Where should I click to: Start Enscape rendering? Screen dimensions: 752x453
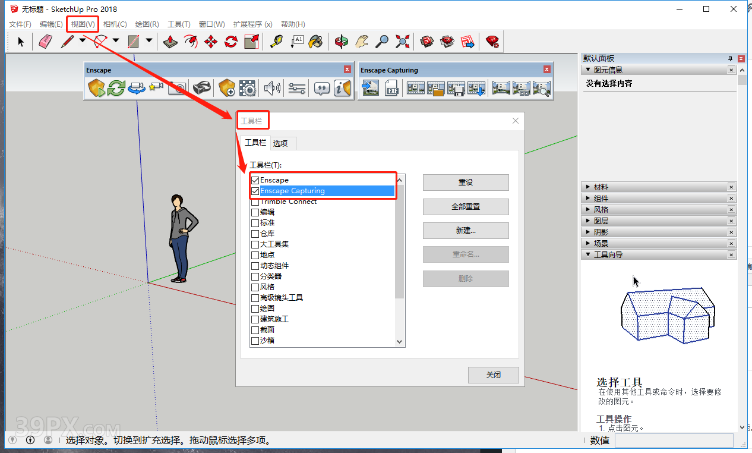(96, 89)
